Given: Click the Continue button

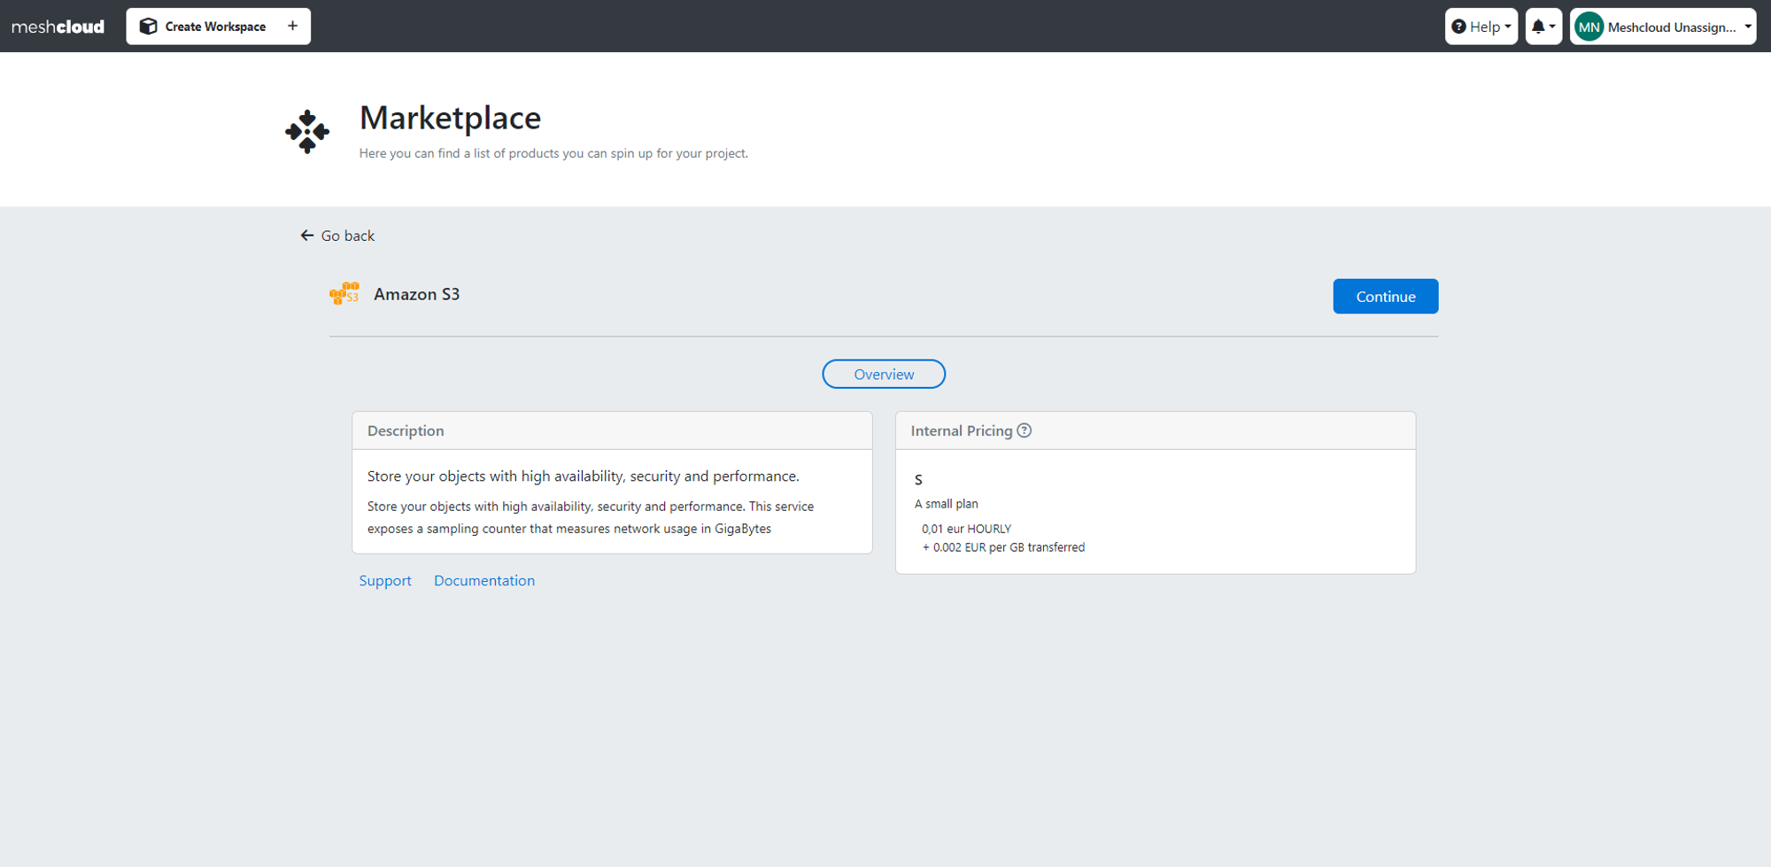Looking at the screenshot, I should 1386,297.
